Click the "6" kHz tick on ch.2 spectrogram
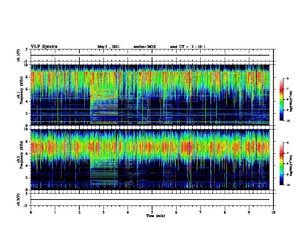The height and width of the screenshot is (238, 308). pos(28,153)
